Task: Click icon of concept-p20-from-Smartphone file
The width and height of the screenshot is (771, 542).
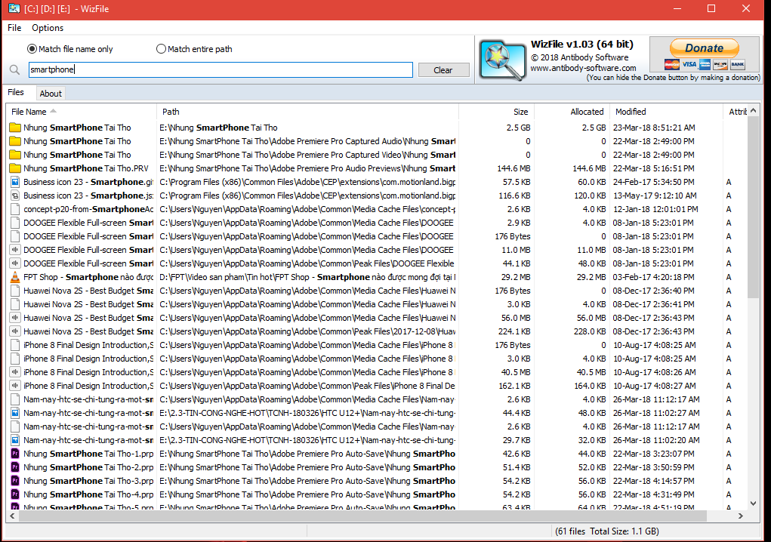Action: (15, 209)
